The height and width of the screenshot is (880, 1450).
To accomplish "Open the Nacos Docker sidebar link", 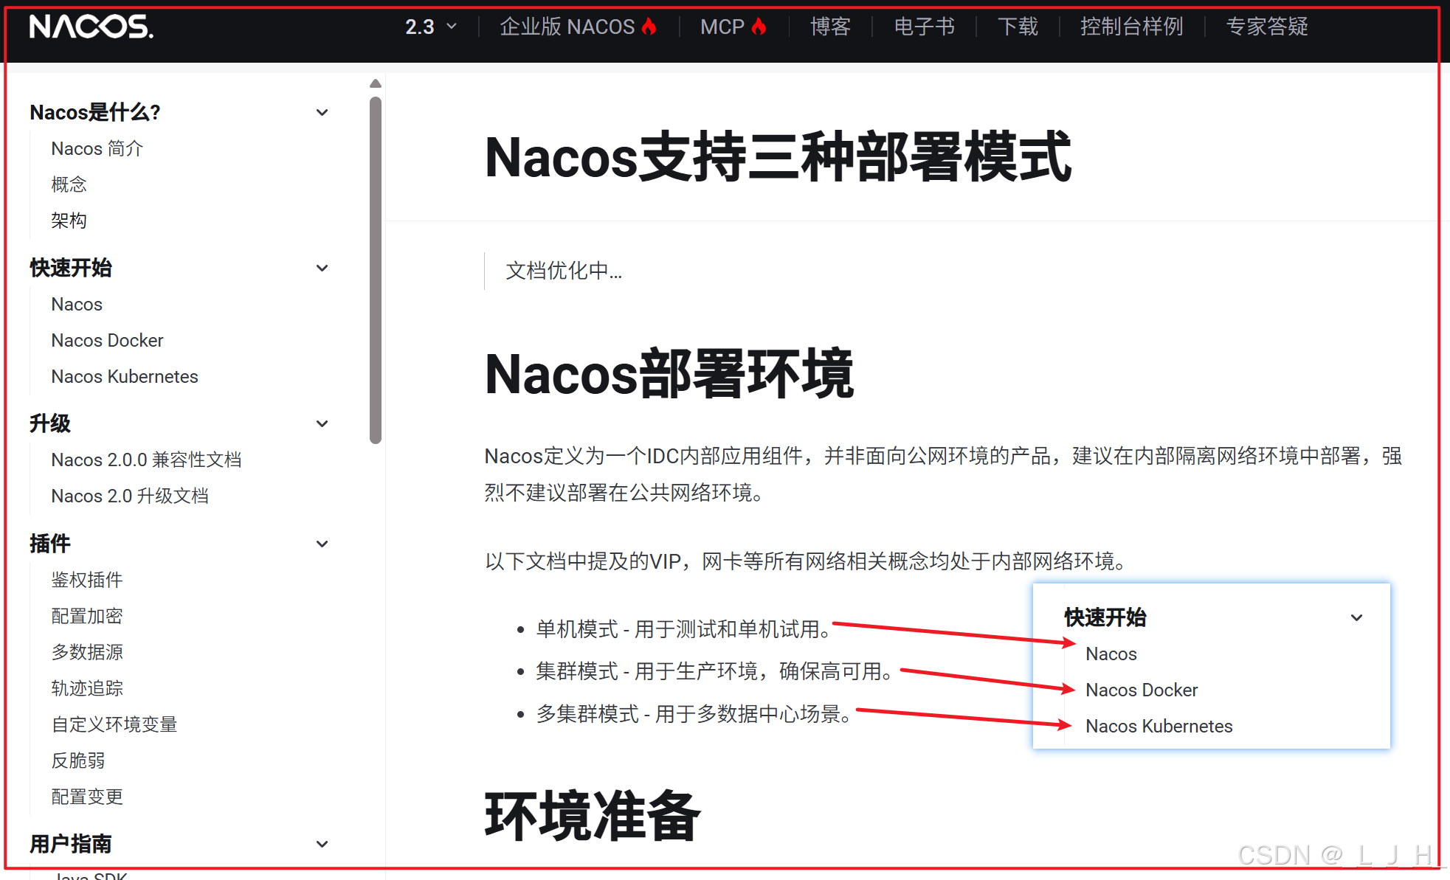I will point(107,340).
